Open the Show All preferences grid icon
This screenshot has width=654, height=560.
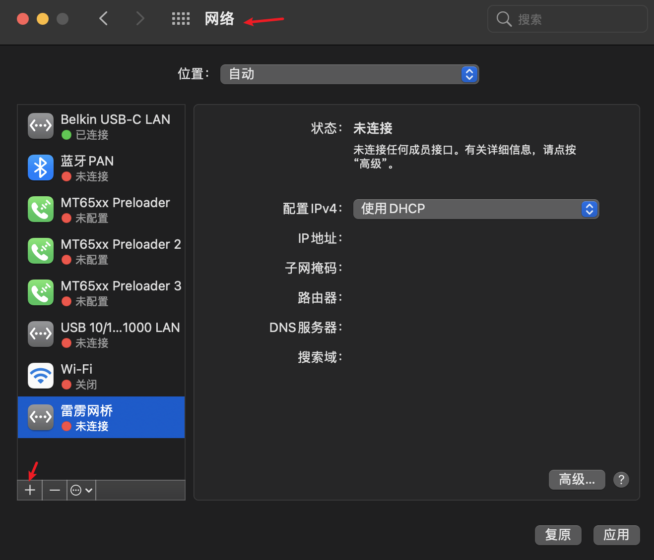(181, 18)
